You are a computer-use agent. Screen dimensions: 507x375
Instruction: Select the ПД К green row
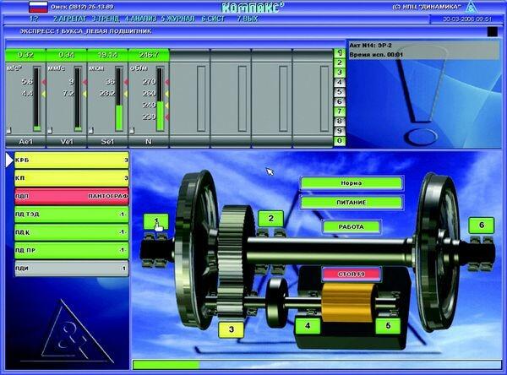click(x=72, y=232)
